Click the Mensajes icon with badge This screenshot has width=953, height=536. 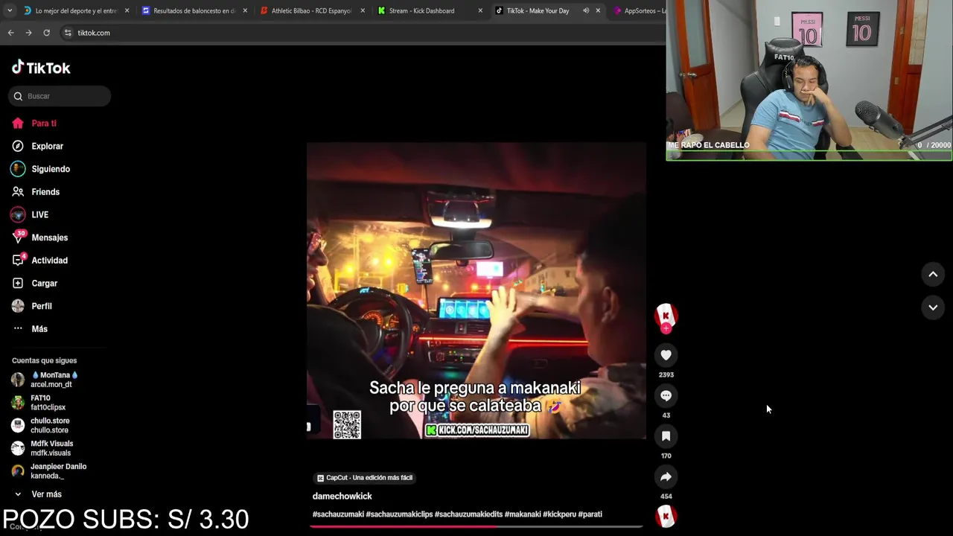coord(19,237)
